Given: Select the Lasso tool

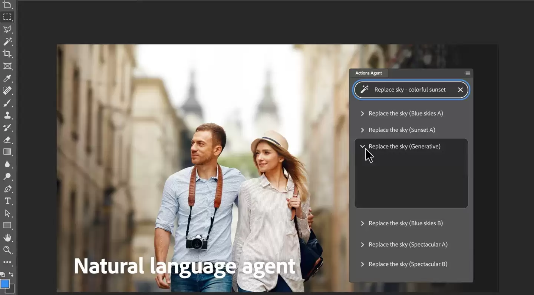Looking at the screenshot, I should coord(7,29).
